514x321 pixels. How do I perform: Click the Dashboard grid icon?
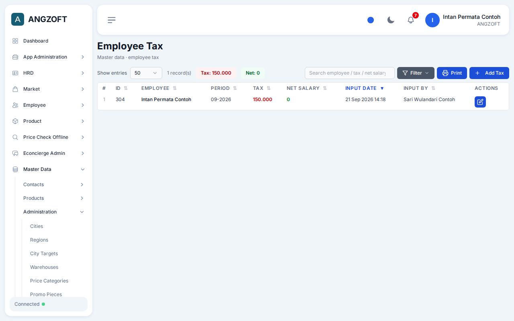click(x=15, y=41)
